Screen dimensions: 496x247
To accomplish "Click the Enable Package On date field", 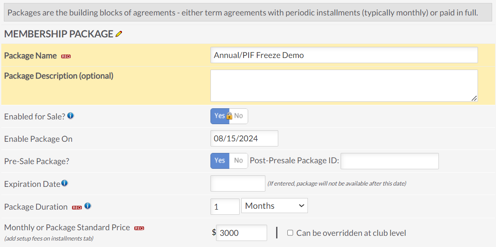I will coord(244,138).
